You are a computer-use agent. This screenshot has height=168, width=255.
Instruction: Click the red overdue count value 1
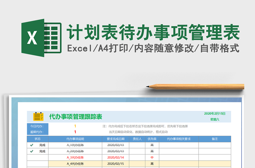pyautogui.click(x=75, y=132)
